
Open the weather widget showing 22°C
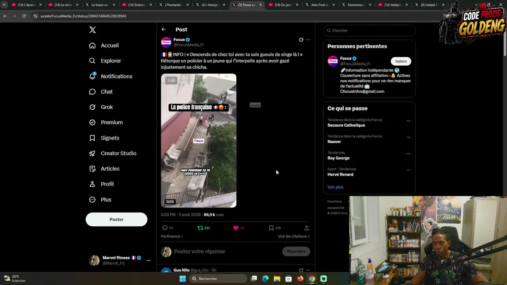[x=14, y=279]
